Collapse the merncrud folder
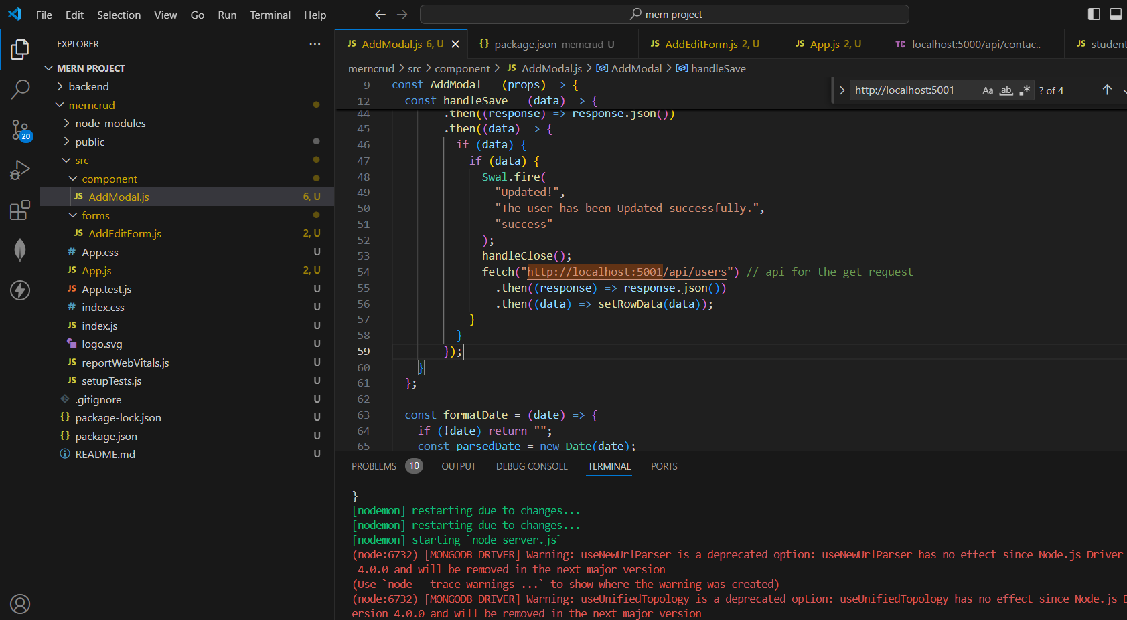This screenshot has width=1127, height=620. click(x=92, y=105)
